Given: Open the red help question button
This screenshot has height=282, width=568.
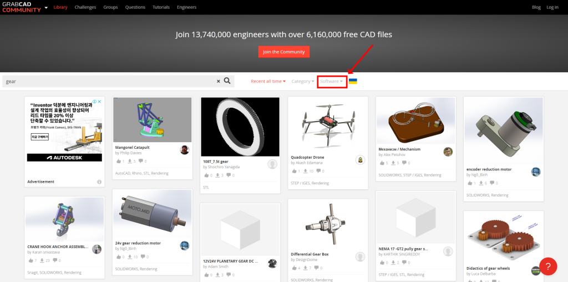Looking at the screenshot, I should pos(547,266).
